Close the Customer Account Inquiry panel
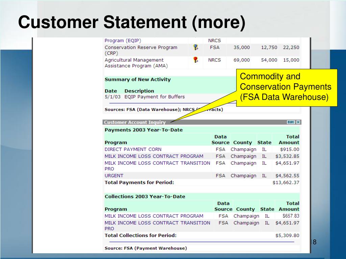Screen dimensions: 346x259 pyautogui.click(x=298, y=122)
